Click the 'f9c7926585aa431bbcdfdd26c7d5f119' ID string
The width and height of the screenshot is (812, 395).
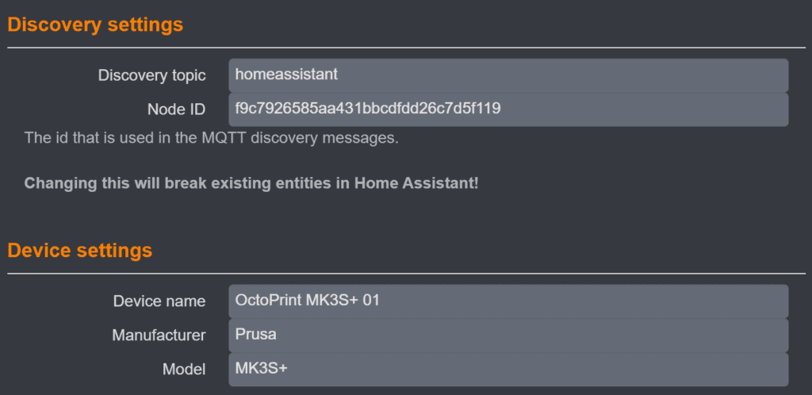[368, 109]
